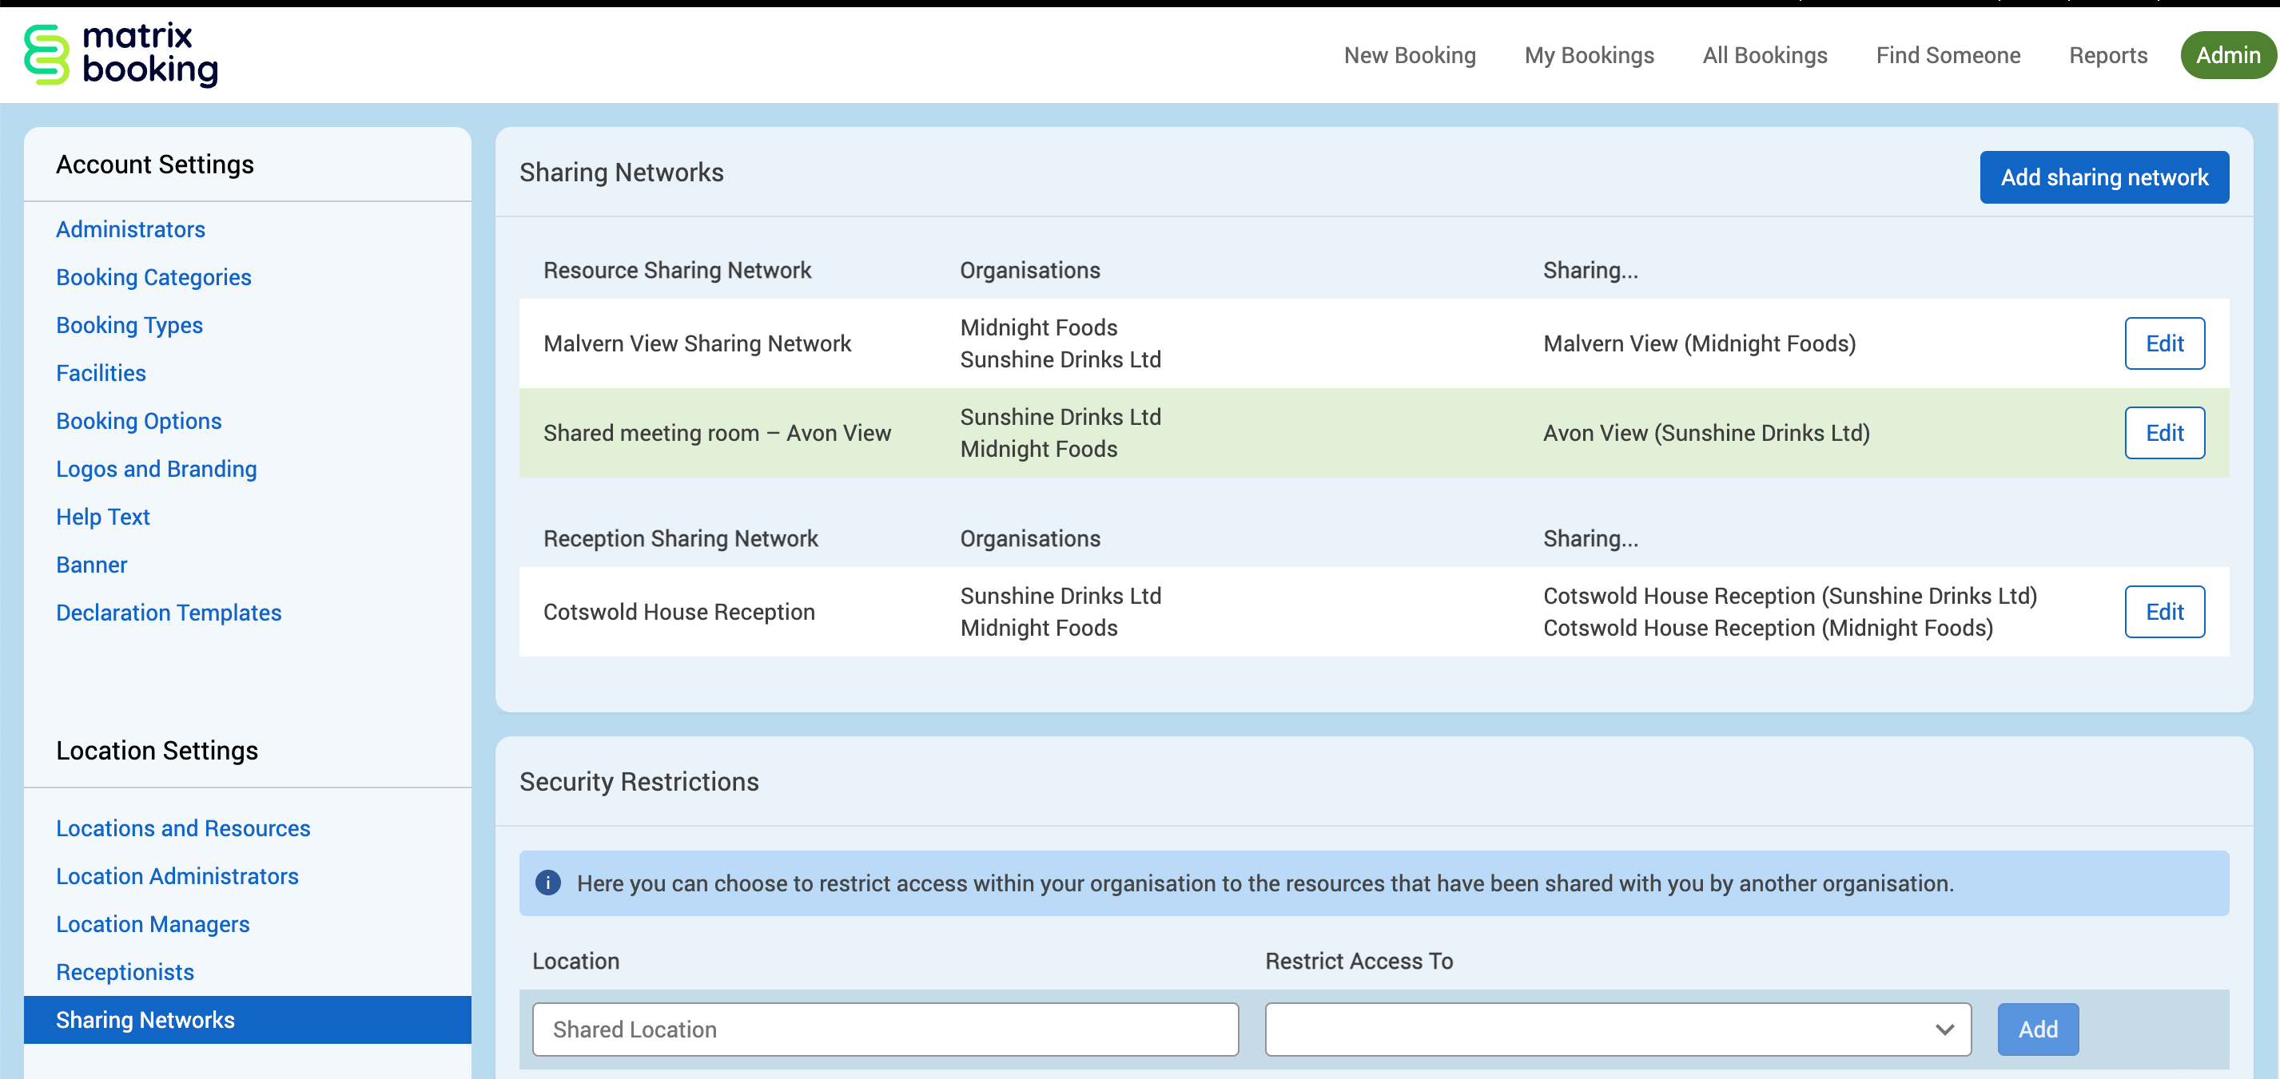Edit the Shared meeting room Avon View network
The image size is (2280, 1079).
tap(2163, 433)
